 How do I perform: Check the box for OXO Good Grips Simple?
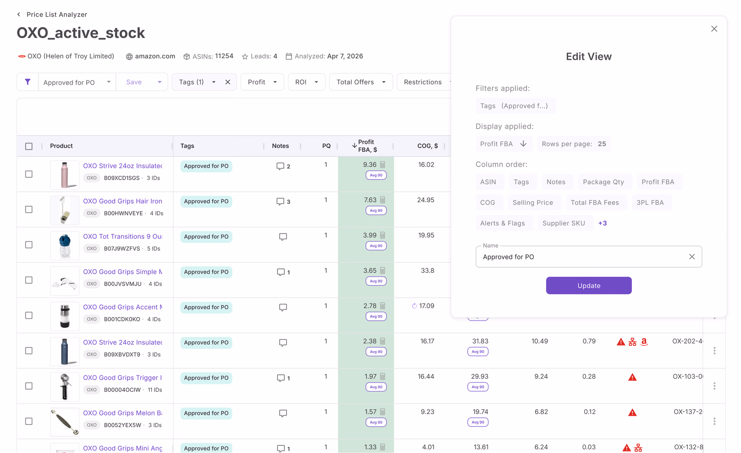point(29,280)
